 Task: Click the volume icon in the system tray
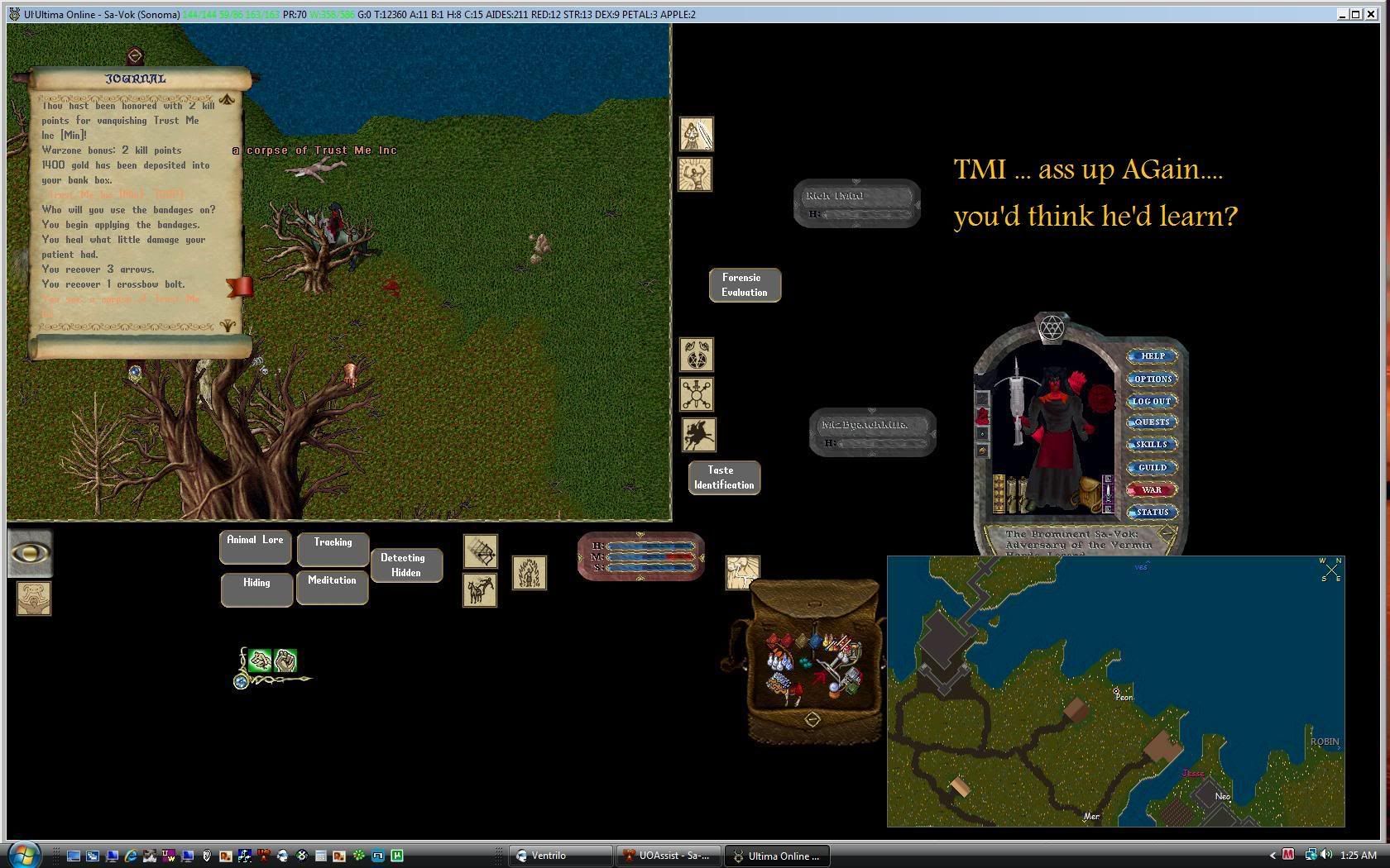pos(1326,855)
